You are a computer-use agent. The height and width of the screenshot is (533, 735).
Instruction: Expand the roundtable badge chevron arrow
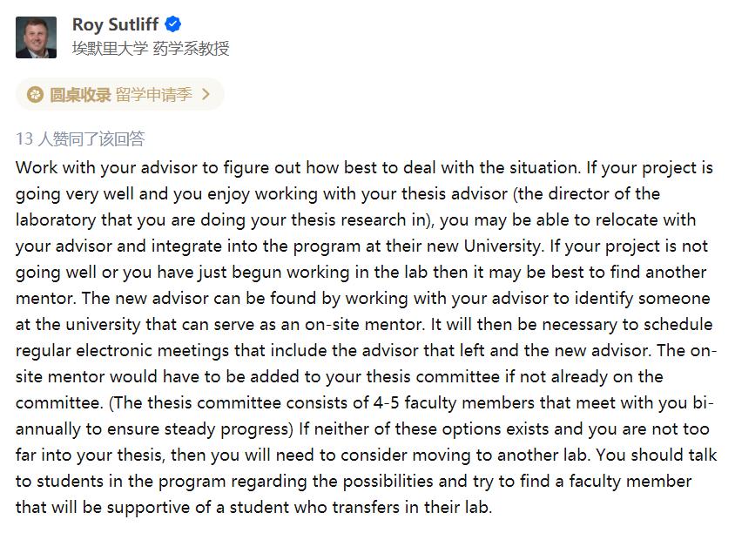206,95
